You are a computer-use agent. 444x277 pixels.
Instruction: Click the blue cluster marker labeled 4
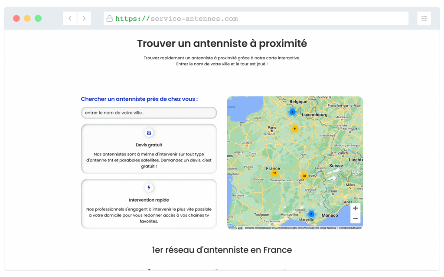click(x=292, y=112)
